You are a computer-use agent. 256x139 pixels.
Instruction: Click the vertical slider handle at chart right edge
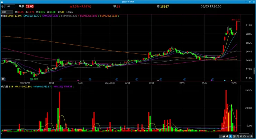(x=254, y=71)
